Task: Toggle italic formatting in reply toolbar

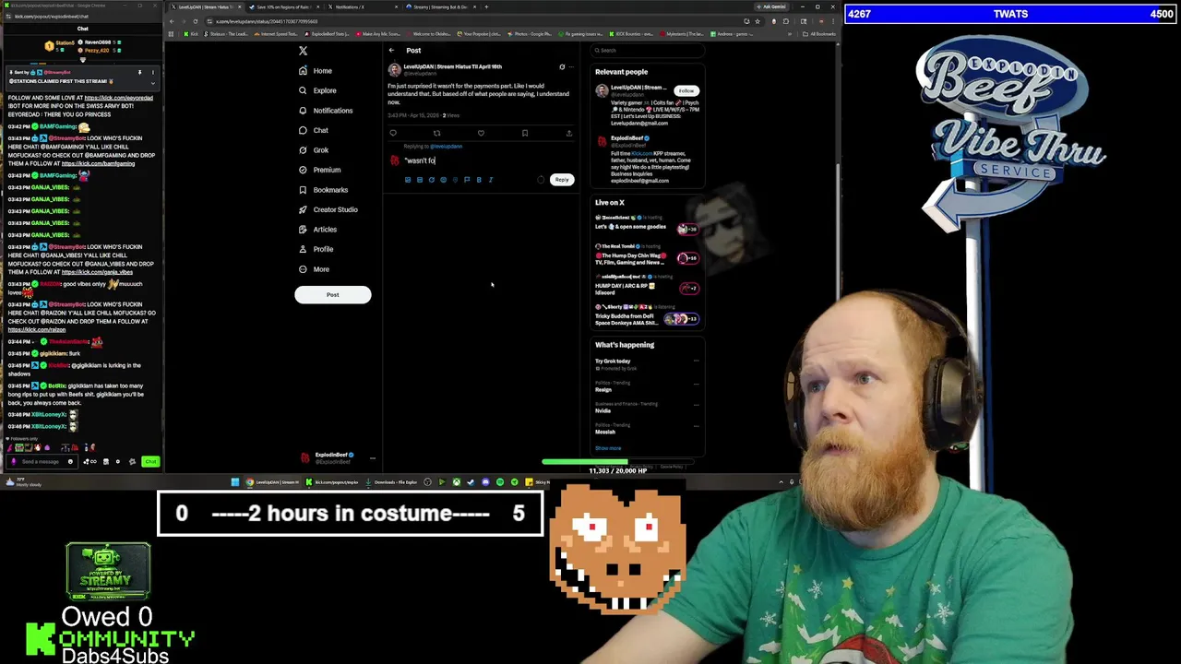Action: coord(490,180)
